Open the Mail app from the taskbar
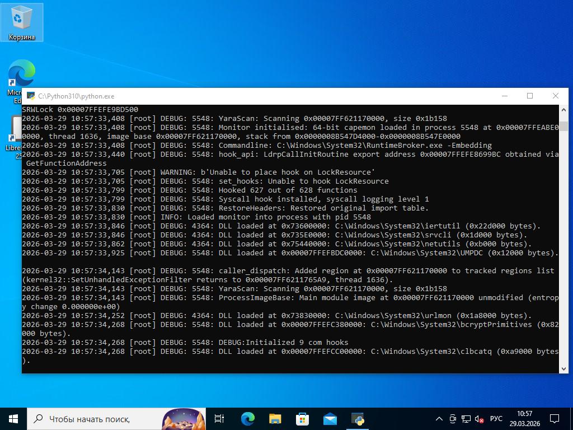This screenshot has height=430, width=573. click(x=330, y=418)
